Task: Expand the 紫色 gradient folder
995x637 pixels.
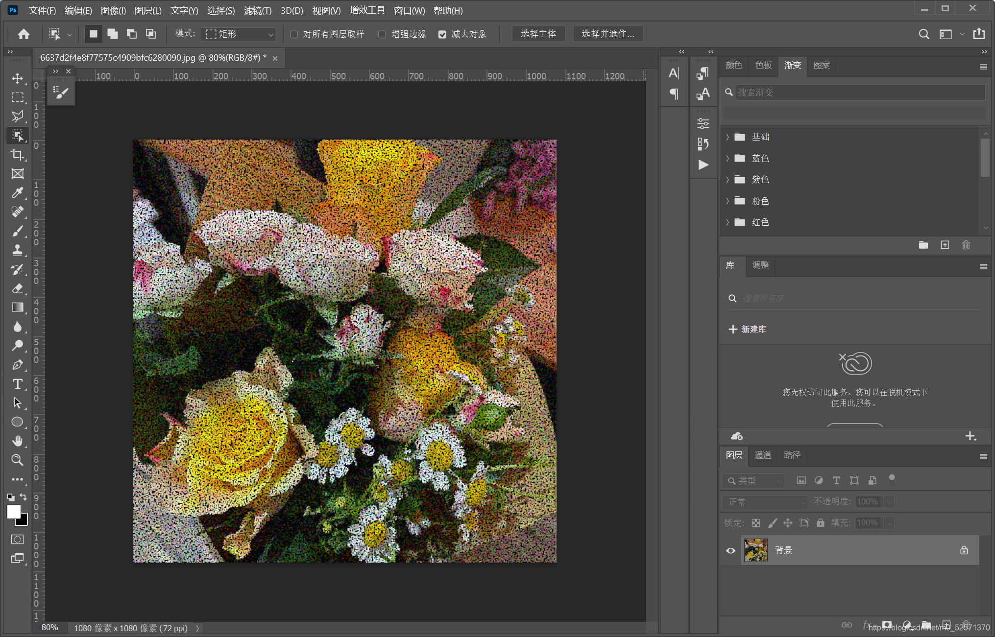Action: [728, 180]
